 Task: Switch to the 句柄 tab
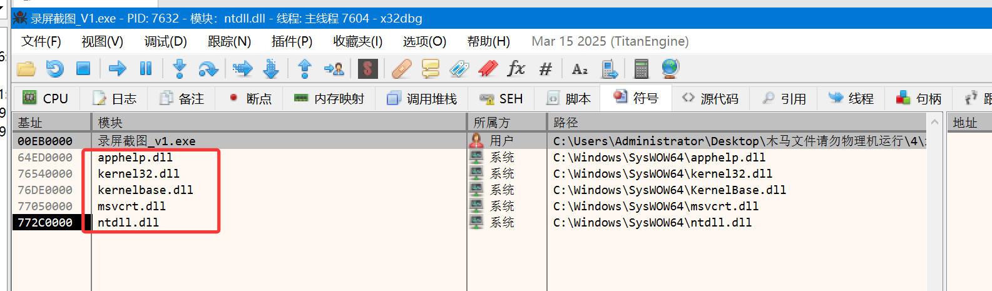[919, 98]
